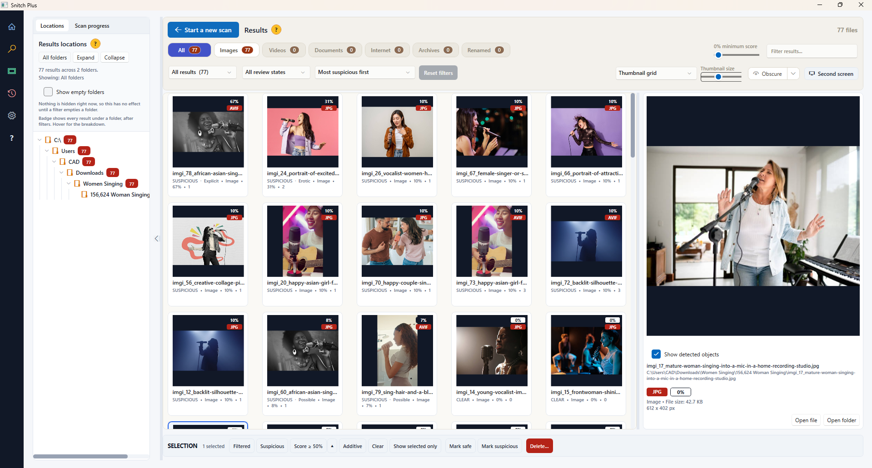
Task: Select the imgi_70_happy-couple thumbnail
Action: [x=397, y=241]
